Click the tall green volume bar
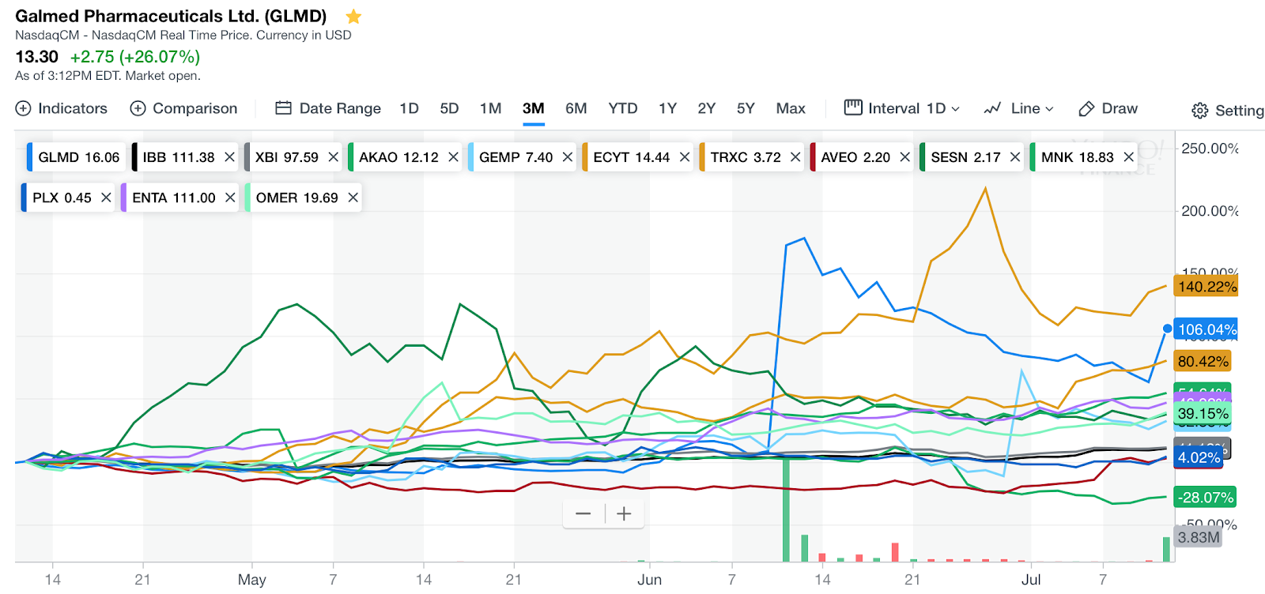1265x594 pixels. click(786, 509)
